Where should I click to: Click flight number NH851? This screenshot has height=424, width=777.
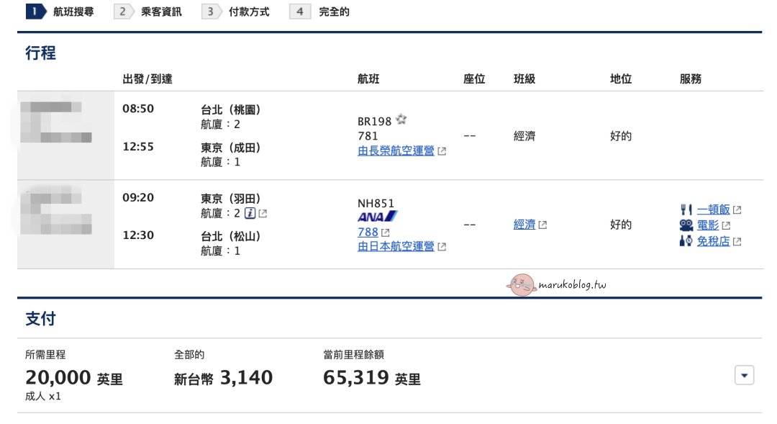pos(376,203)
